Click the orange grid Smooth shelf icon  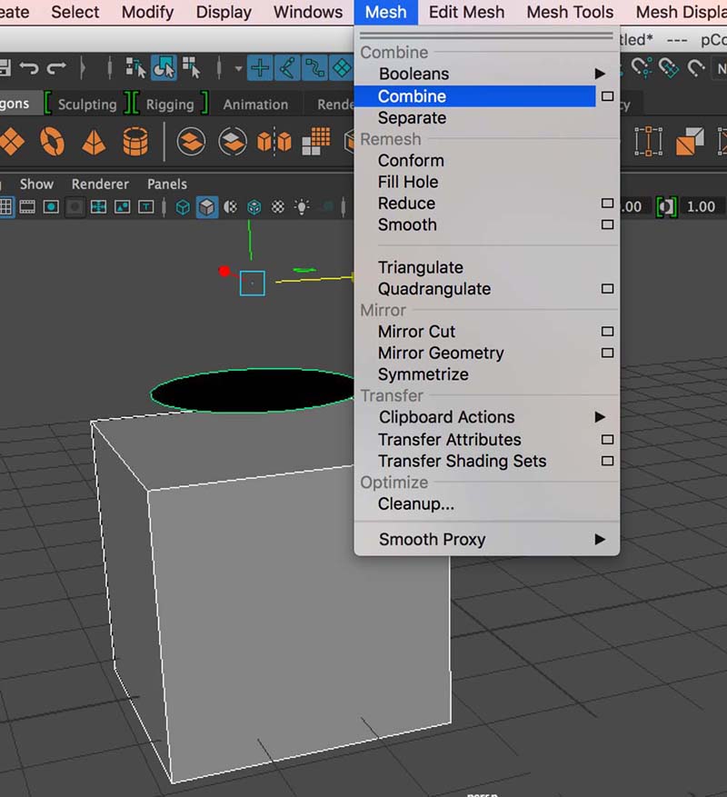pos(315,141)
